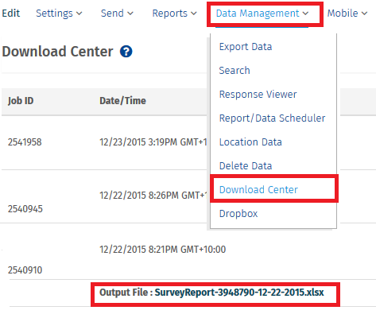This screenshot has height=318, width=376.
Task: Expand the Settings dropdown menu
Action: [59, 14]
